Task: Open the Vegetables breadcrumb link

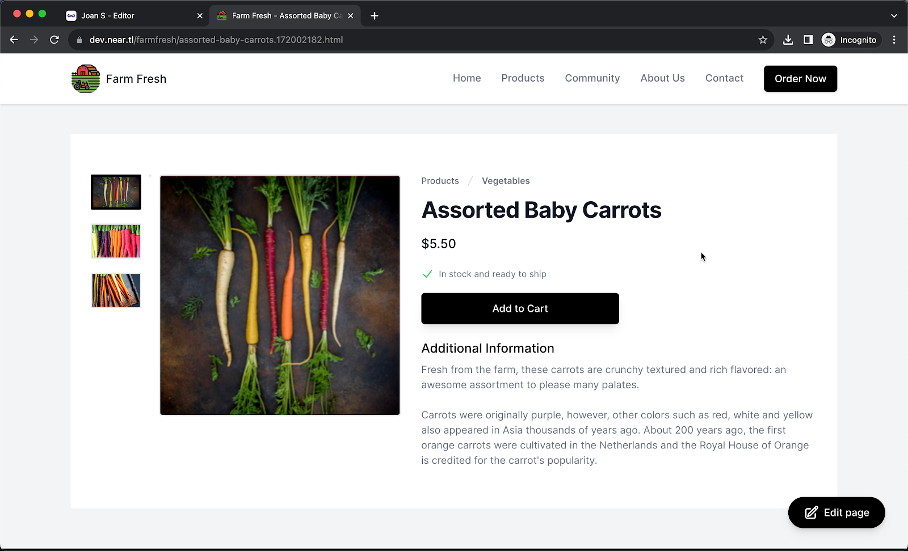Action: 505,180
